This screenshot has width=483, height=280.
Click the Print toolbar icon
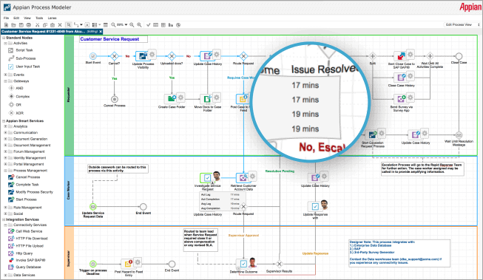coord(29,25)
